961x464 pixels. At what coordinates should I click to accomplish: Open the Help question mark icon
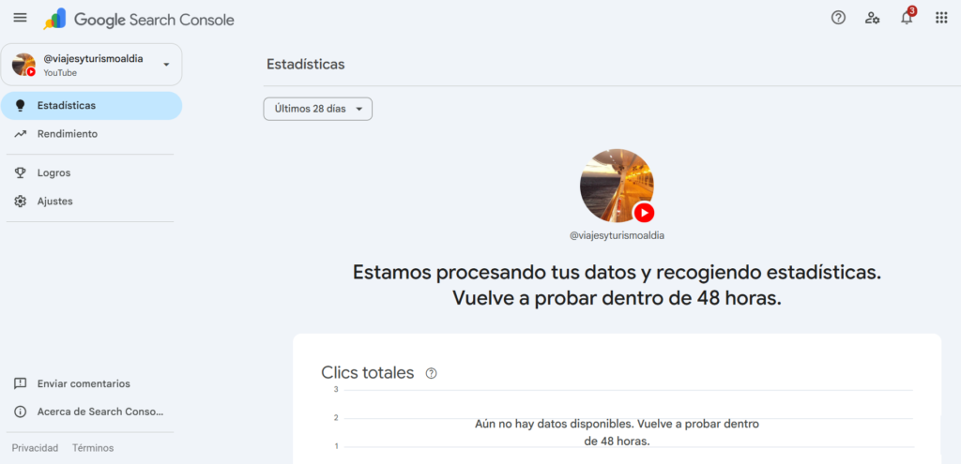click(x=838, y=18)
